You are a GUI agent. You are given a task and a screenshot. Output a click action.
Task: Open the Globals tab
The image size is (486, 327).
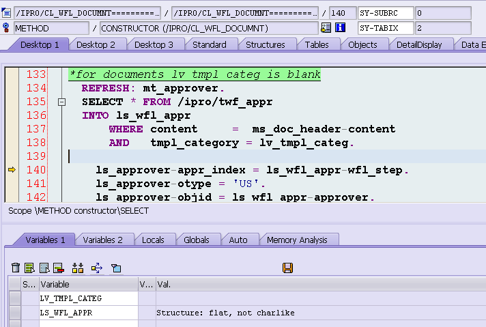pos(197,240)
